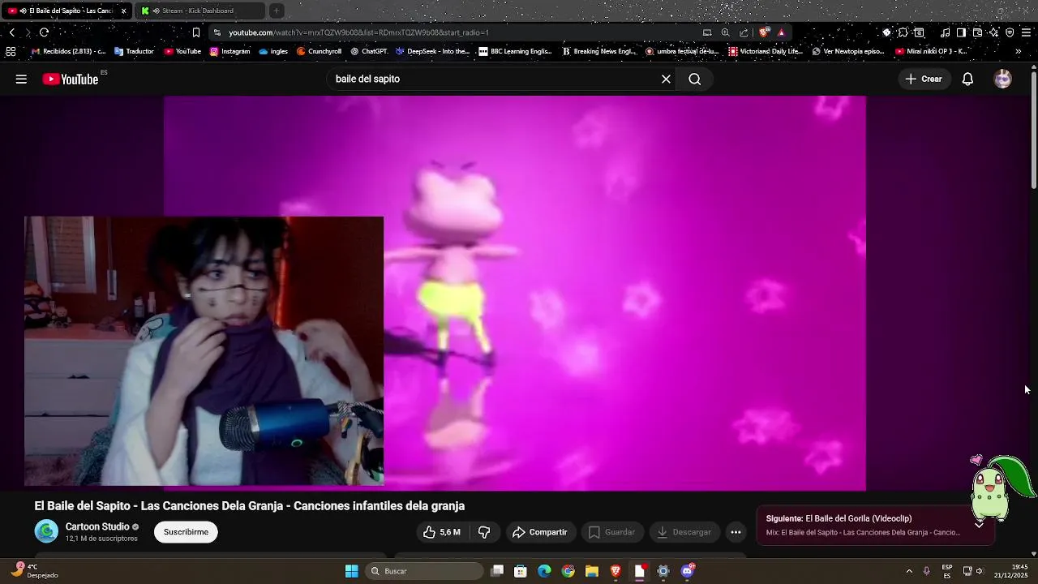The image size is (1038, 584).
Task: Clear the search text with the X
Action: pos(666,79)
